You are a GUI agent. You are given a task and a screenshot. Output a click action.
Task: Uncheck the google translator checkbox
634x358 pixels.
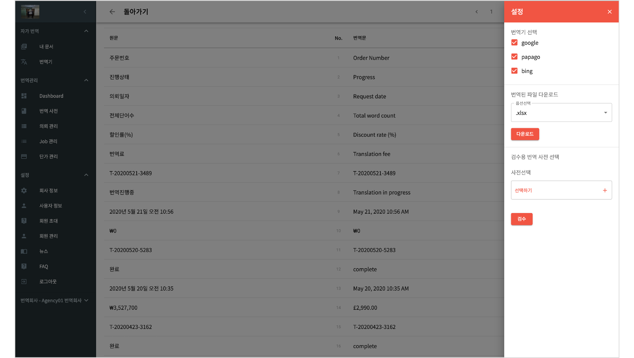[x=514, y=43]
